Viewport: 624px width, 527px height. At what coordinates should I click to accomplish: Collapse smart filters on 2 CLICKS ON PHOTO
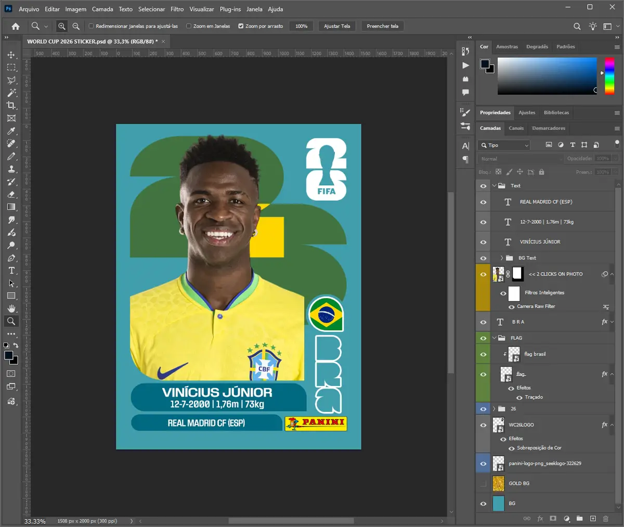(612, 274)
